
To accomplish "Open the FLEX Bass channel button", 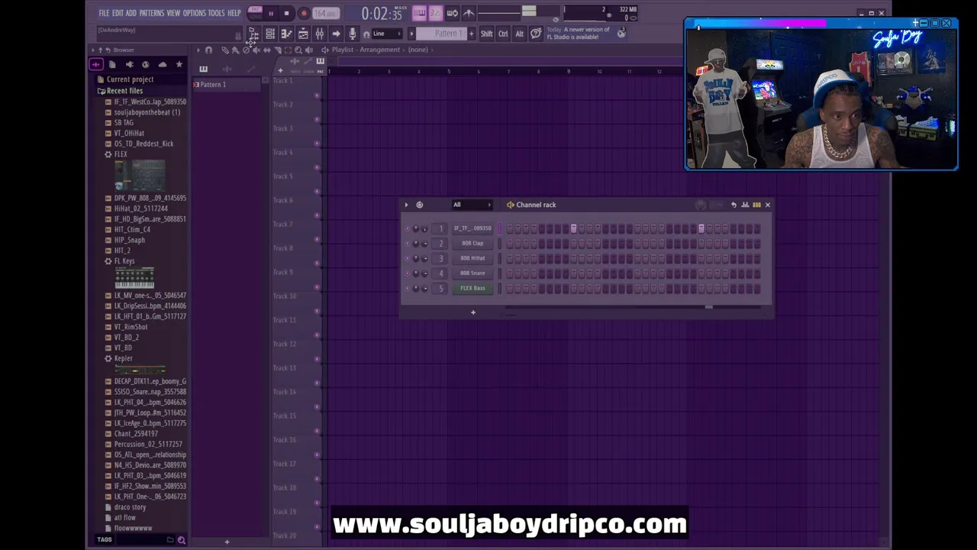I will 472,289.
